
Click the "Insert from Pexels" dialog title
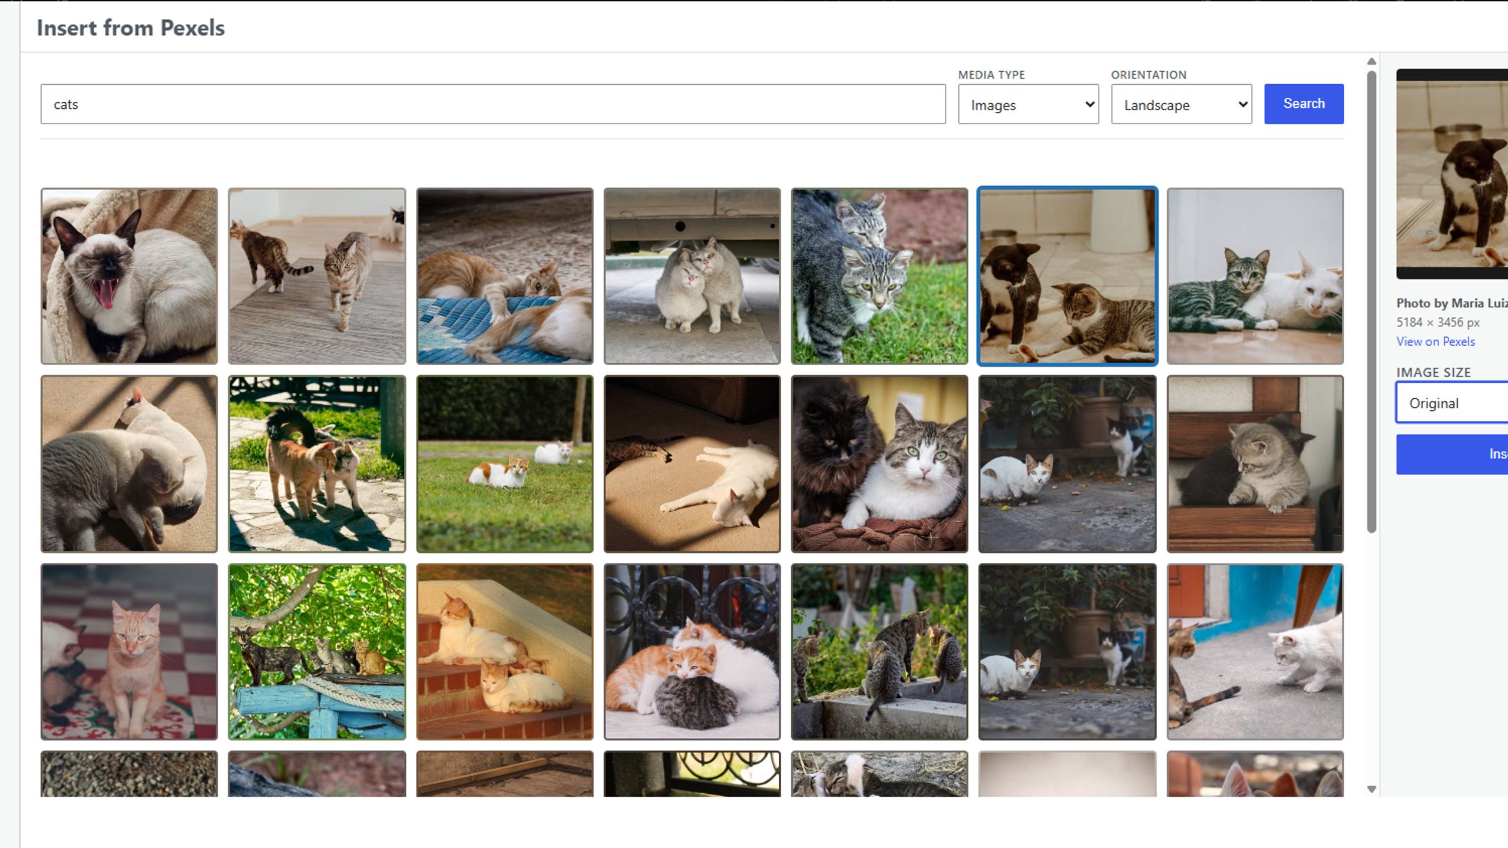click(x=131, y=28)
